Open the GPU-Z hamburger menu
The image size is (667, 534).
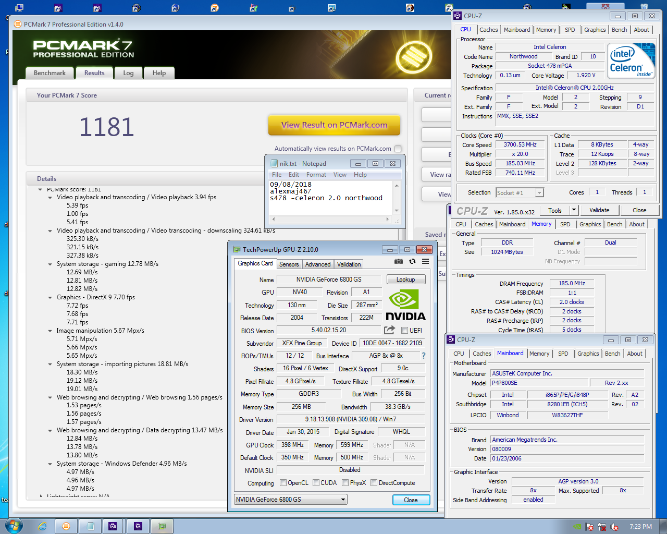pyautogui.click(x=426, y=262)
